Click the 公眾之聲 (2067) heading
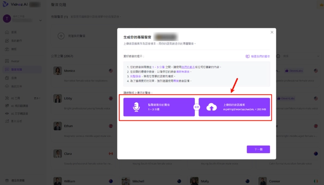Image resolution: width=324 pixels, height=185 pixels. 62,56
